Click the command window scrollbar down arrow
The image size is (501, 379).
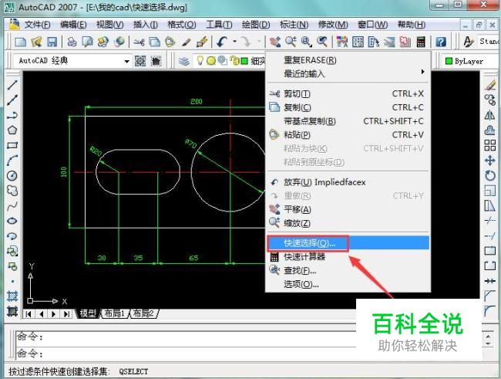click(x=488, y=343)
